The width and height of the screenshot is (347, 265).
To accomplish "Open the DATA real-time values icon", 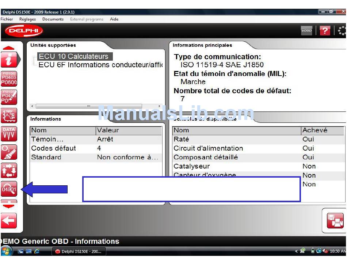I will (9, 134).
